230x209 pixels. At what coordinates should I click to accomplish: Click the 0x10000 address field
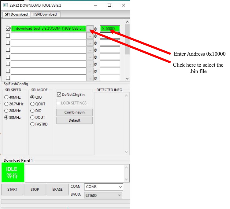tap(110, 29)
